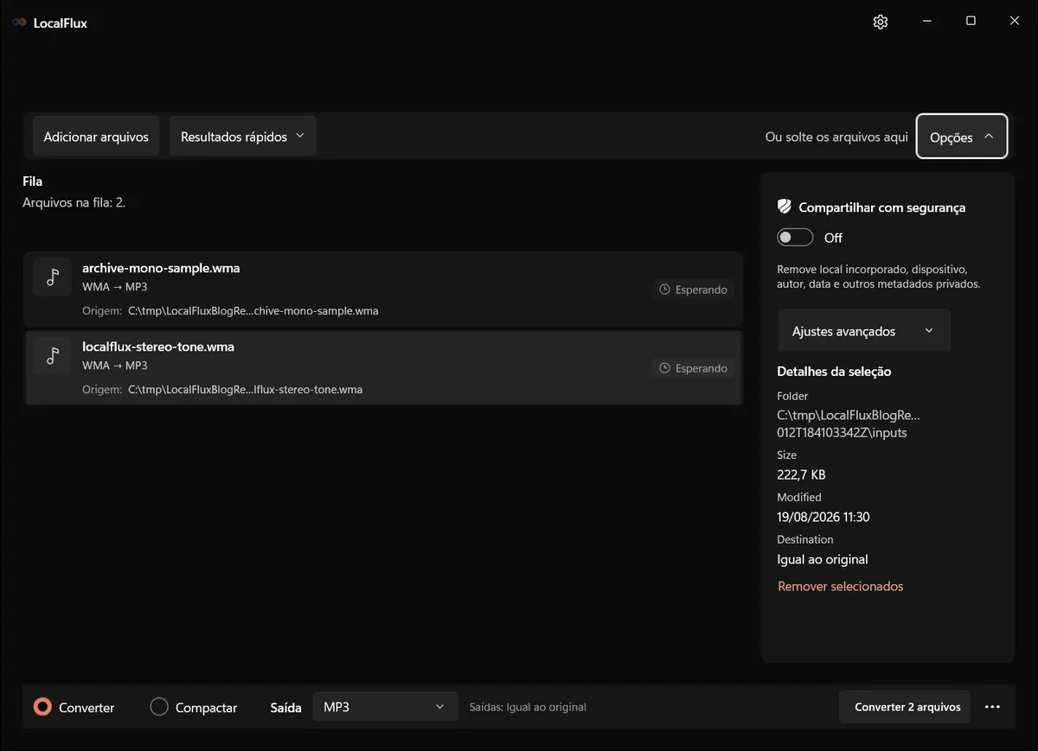Screen dimensions: 1038x751
Task: Select the Converter radio button
Action: click(42, 707)
